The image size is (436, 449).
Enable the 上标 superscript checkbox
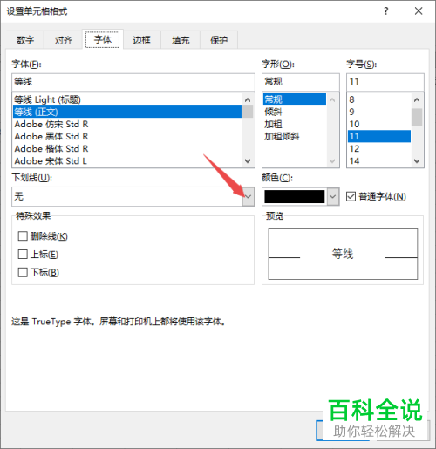(x=23, y=255)
